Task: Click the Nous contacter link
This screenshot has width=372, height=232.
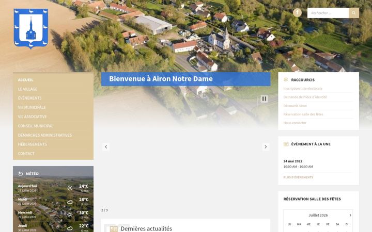Action: click(295, 123)
